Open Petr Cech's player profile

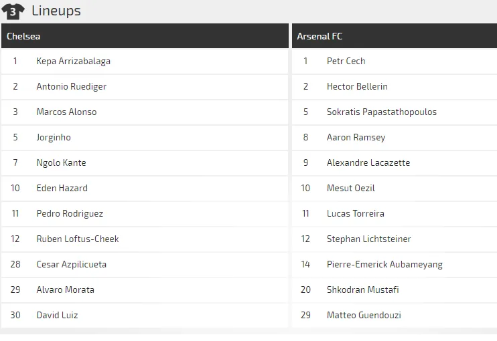[346, 62]
